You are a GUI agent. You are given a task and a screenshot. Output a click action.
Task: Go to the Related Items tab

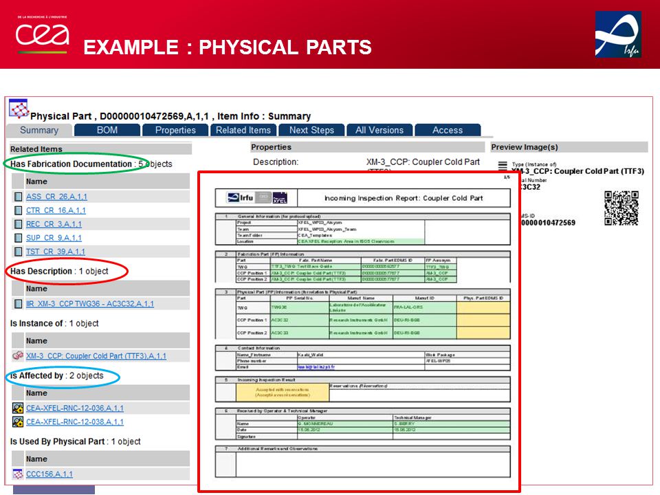pos(243,130)
